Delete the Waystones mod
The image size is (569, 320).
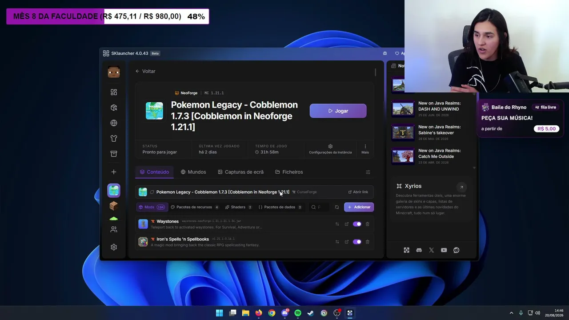(367, 224)
